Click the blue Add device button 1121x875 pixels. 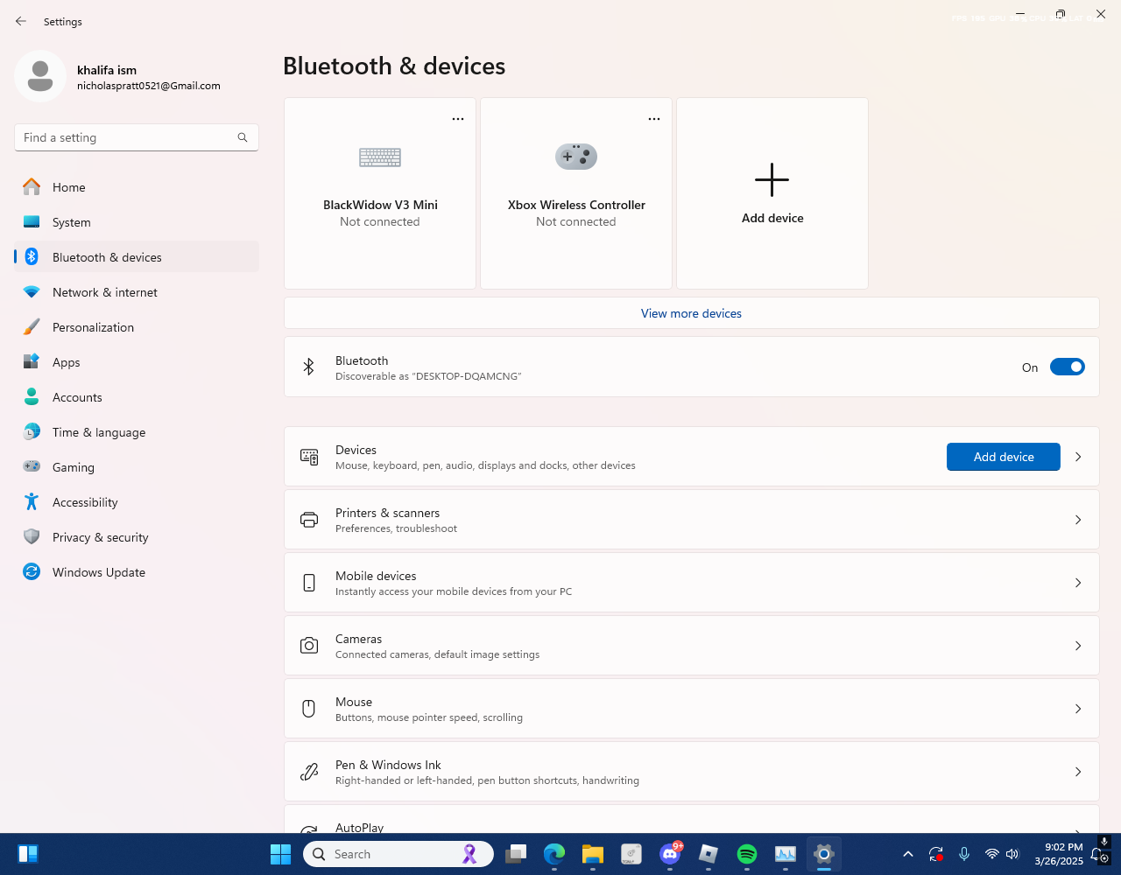(x=1004, y=457)
